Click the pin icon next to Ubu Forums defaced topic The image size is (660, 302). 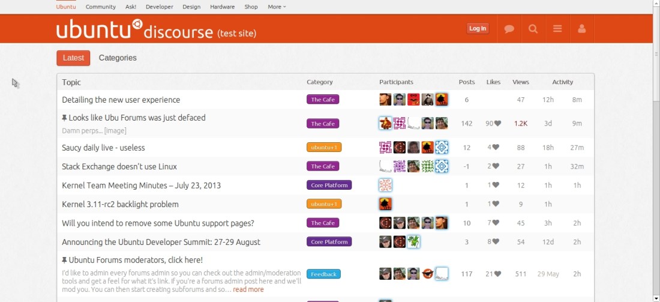(64, 118)
